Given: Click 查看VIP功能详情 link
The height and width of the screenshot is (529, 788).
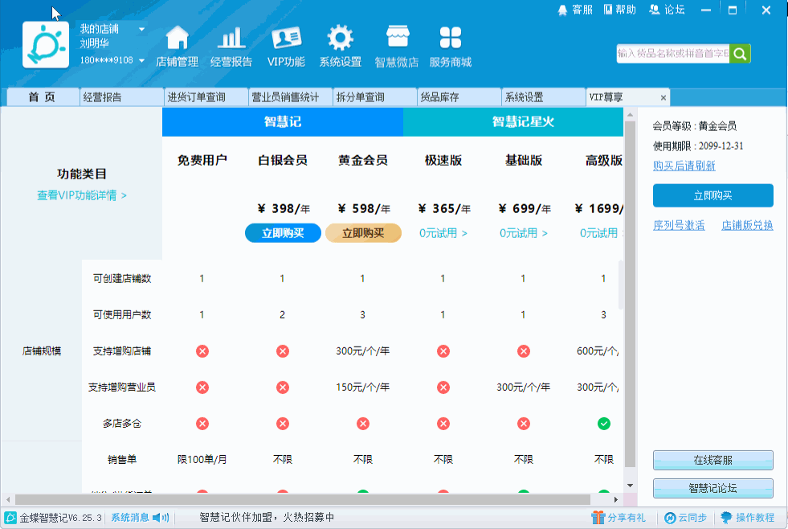Looking at the screenshot, I should pos(82,195).
